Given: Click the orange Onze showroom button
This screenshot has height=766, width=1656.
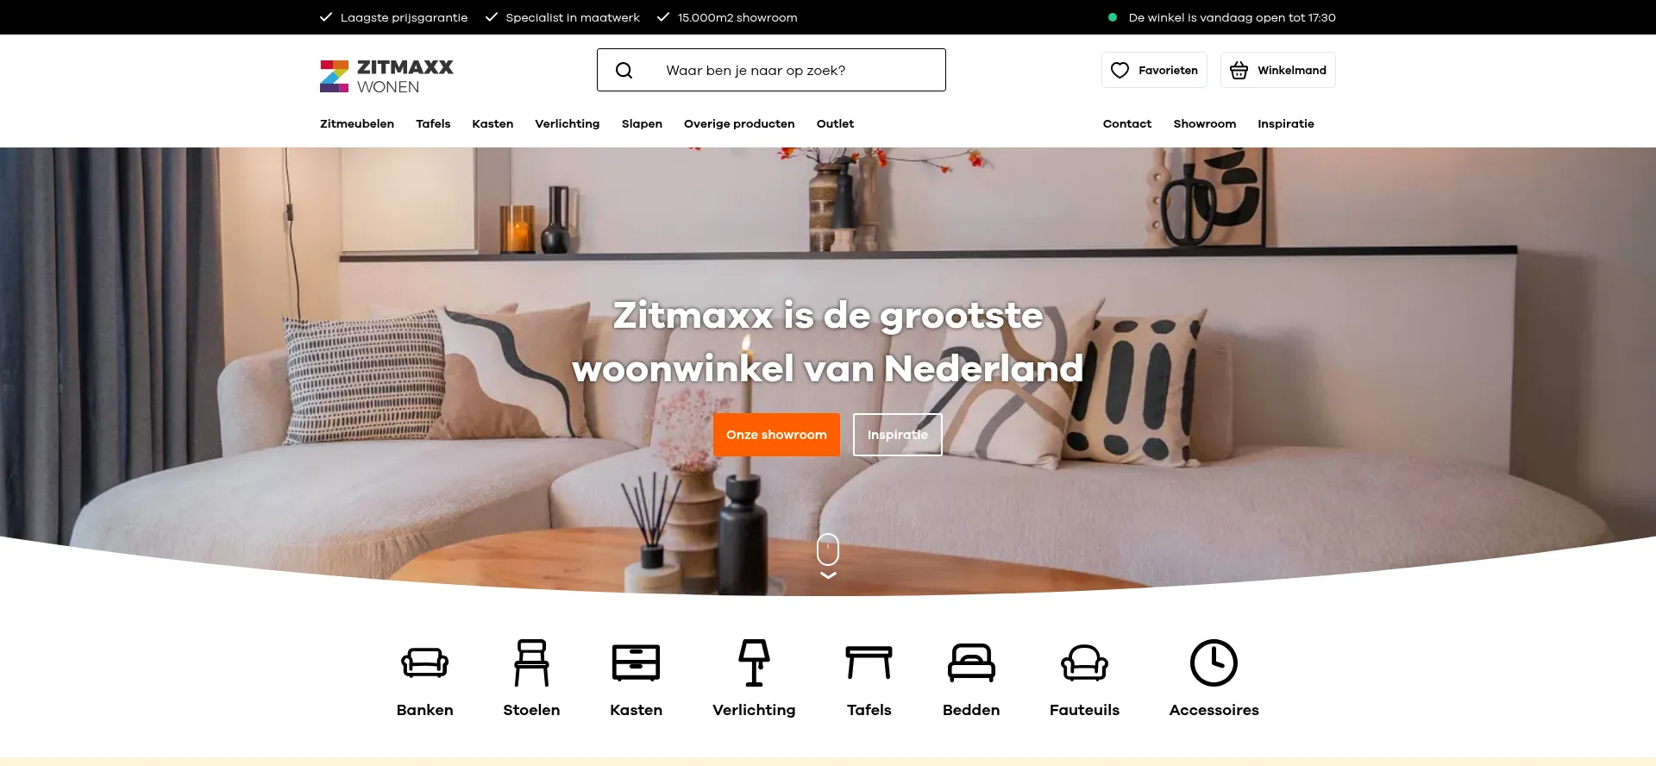Looking at the screenshot, I should tap(776, 435).
